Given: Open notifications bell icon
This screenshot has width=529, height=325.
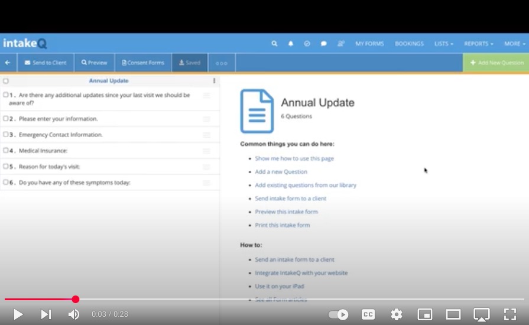Looking at the screenshot, I should [x=290, y=44].
